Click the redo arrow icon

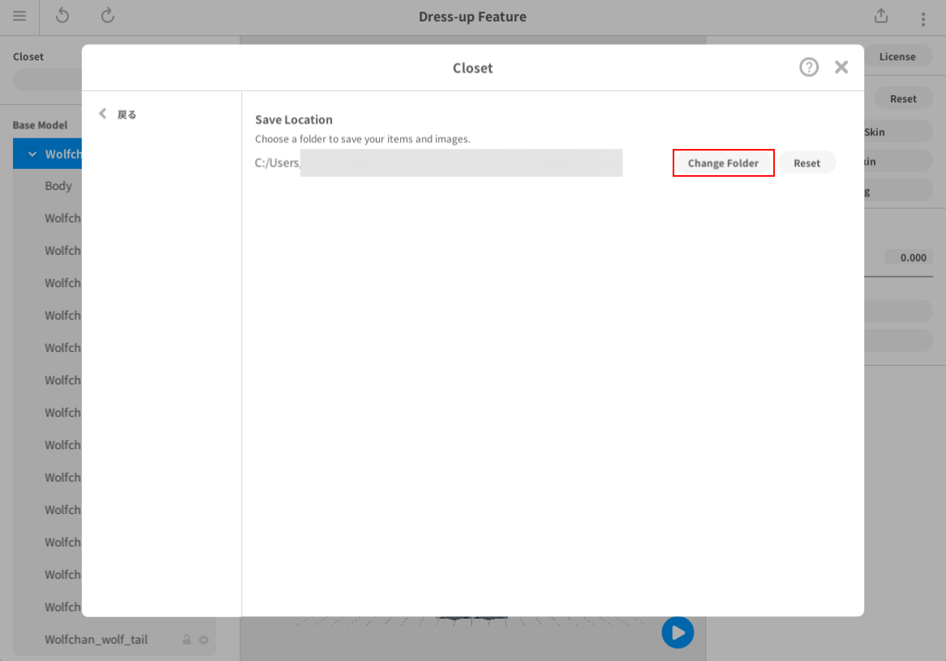click(x=107, y=16)
